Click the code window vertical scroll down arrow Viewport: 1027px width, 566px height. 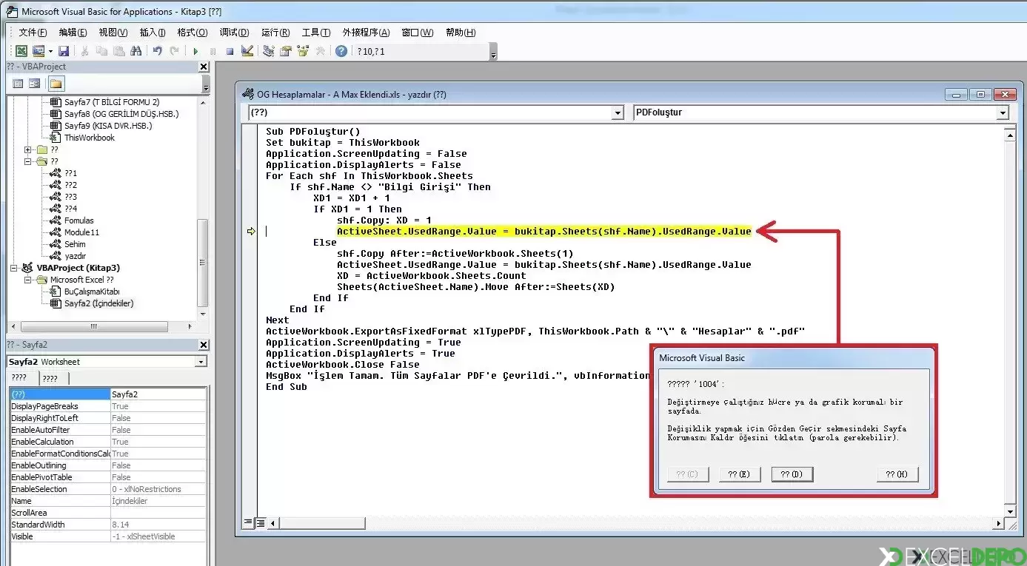1009,511
